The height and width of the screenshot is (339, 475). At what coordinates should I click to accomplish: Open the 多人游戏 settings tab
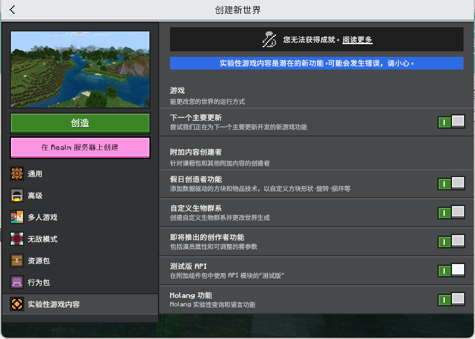pyautogui.click(x=80, y=217)
